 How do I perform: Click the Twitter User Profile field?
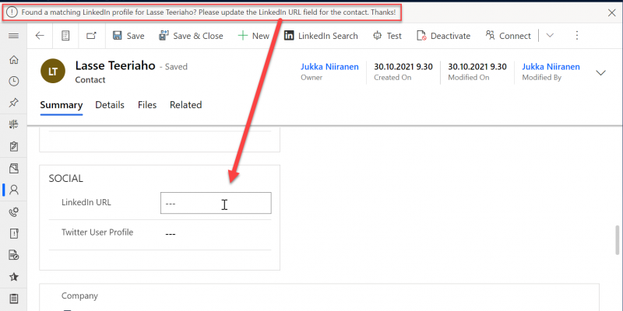[216, 234]
